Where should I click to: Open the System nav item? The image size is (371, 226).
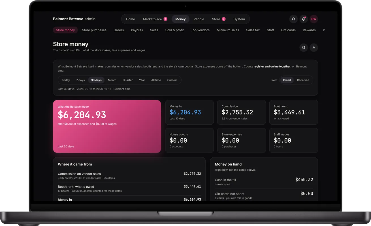click(x=239, y=19)
